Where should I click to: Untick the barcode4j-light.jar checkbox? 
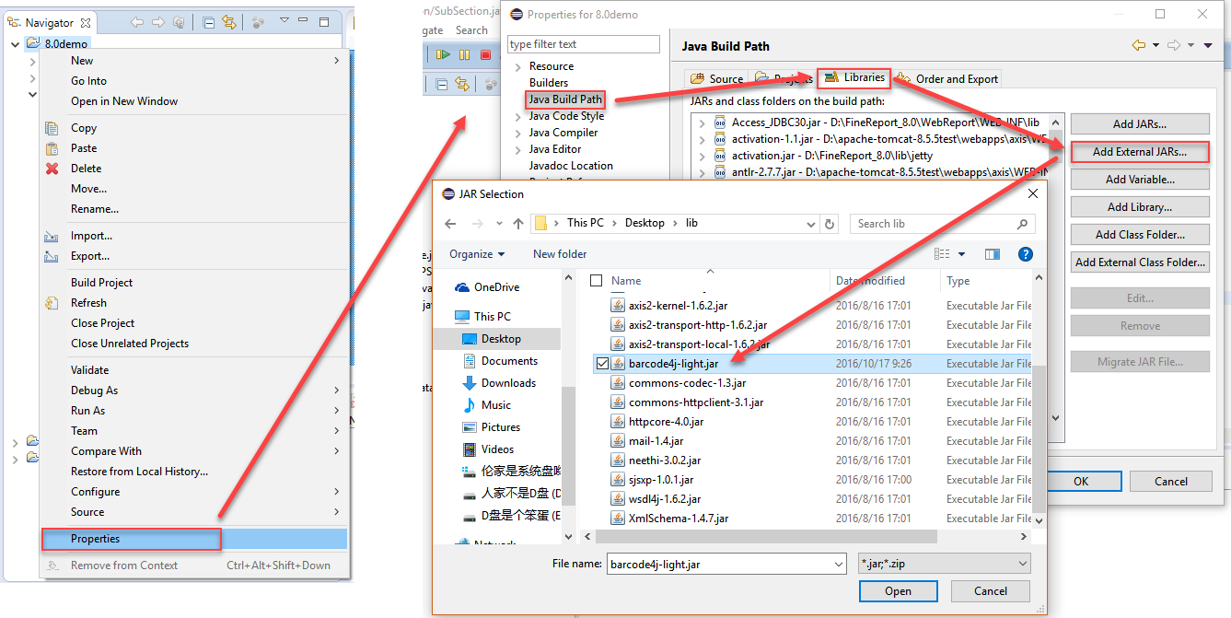[x=602, y=364]
